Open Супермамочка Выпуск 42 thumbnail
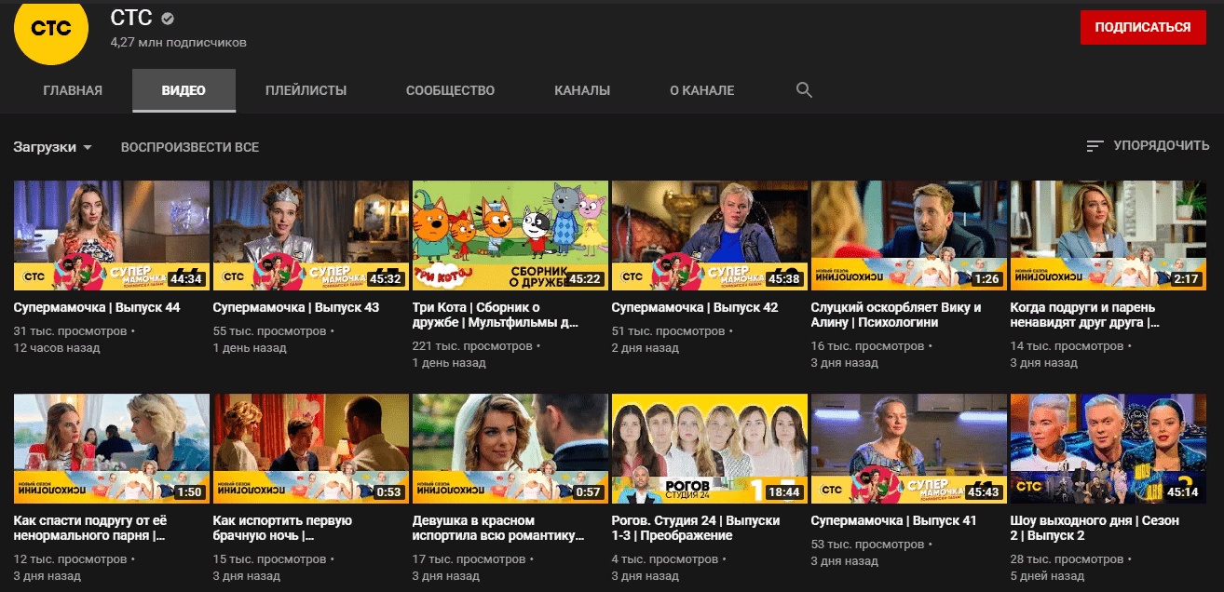Image resolution: width=1224 pixels, height=592 pixels. [x=710, y=235]
